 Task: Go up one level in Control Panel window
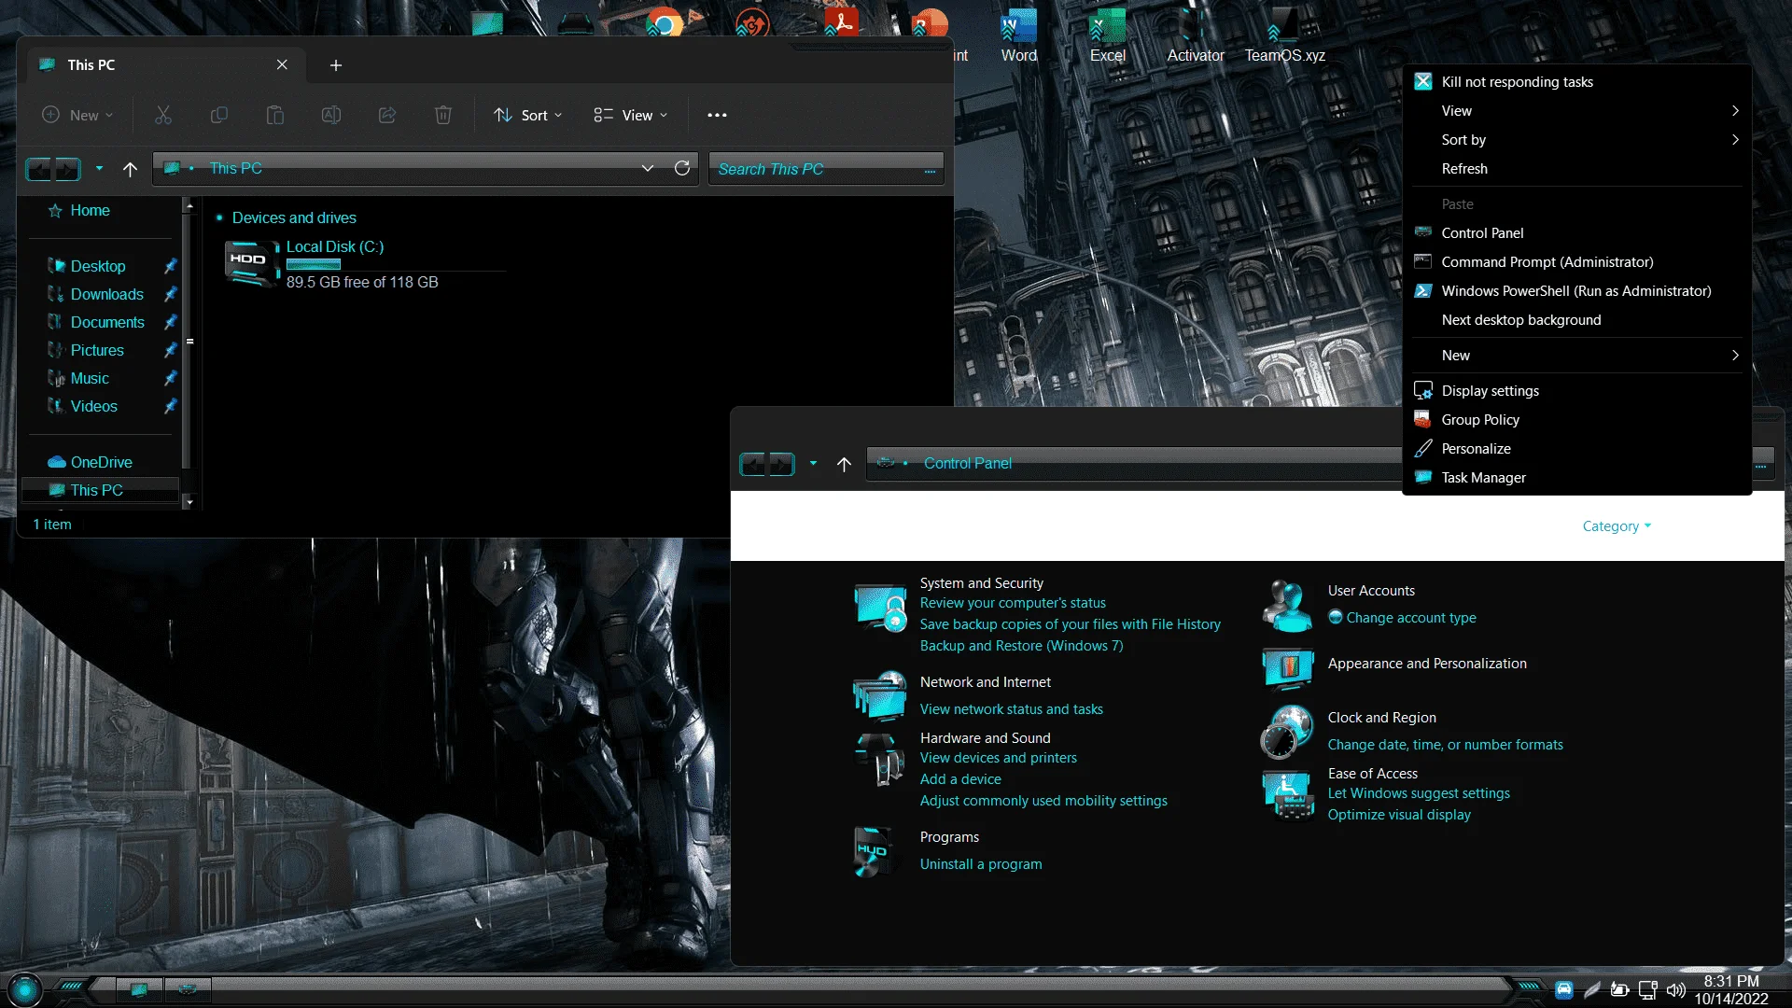pos(844,464)
